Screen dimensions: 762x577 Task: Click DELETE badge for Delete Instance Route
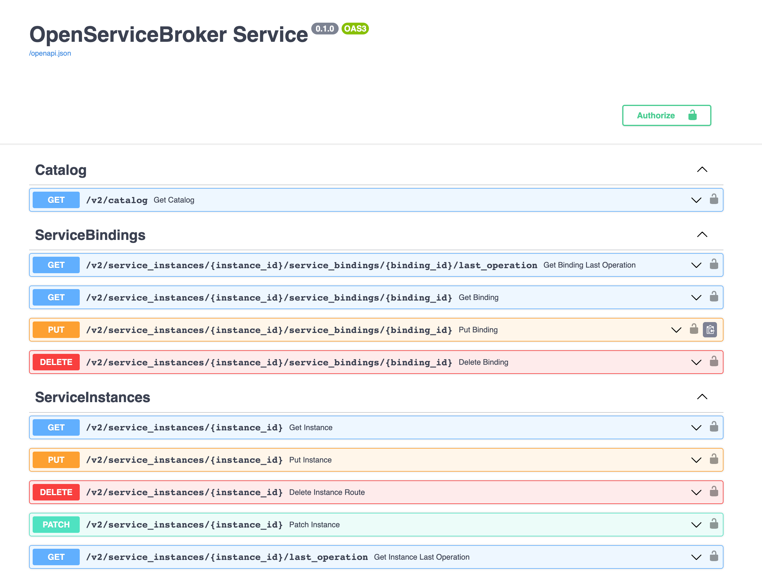tap(56, 492)
